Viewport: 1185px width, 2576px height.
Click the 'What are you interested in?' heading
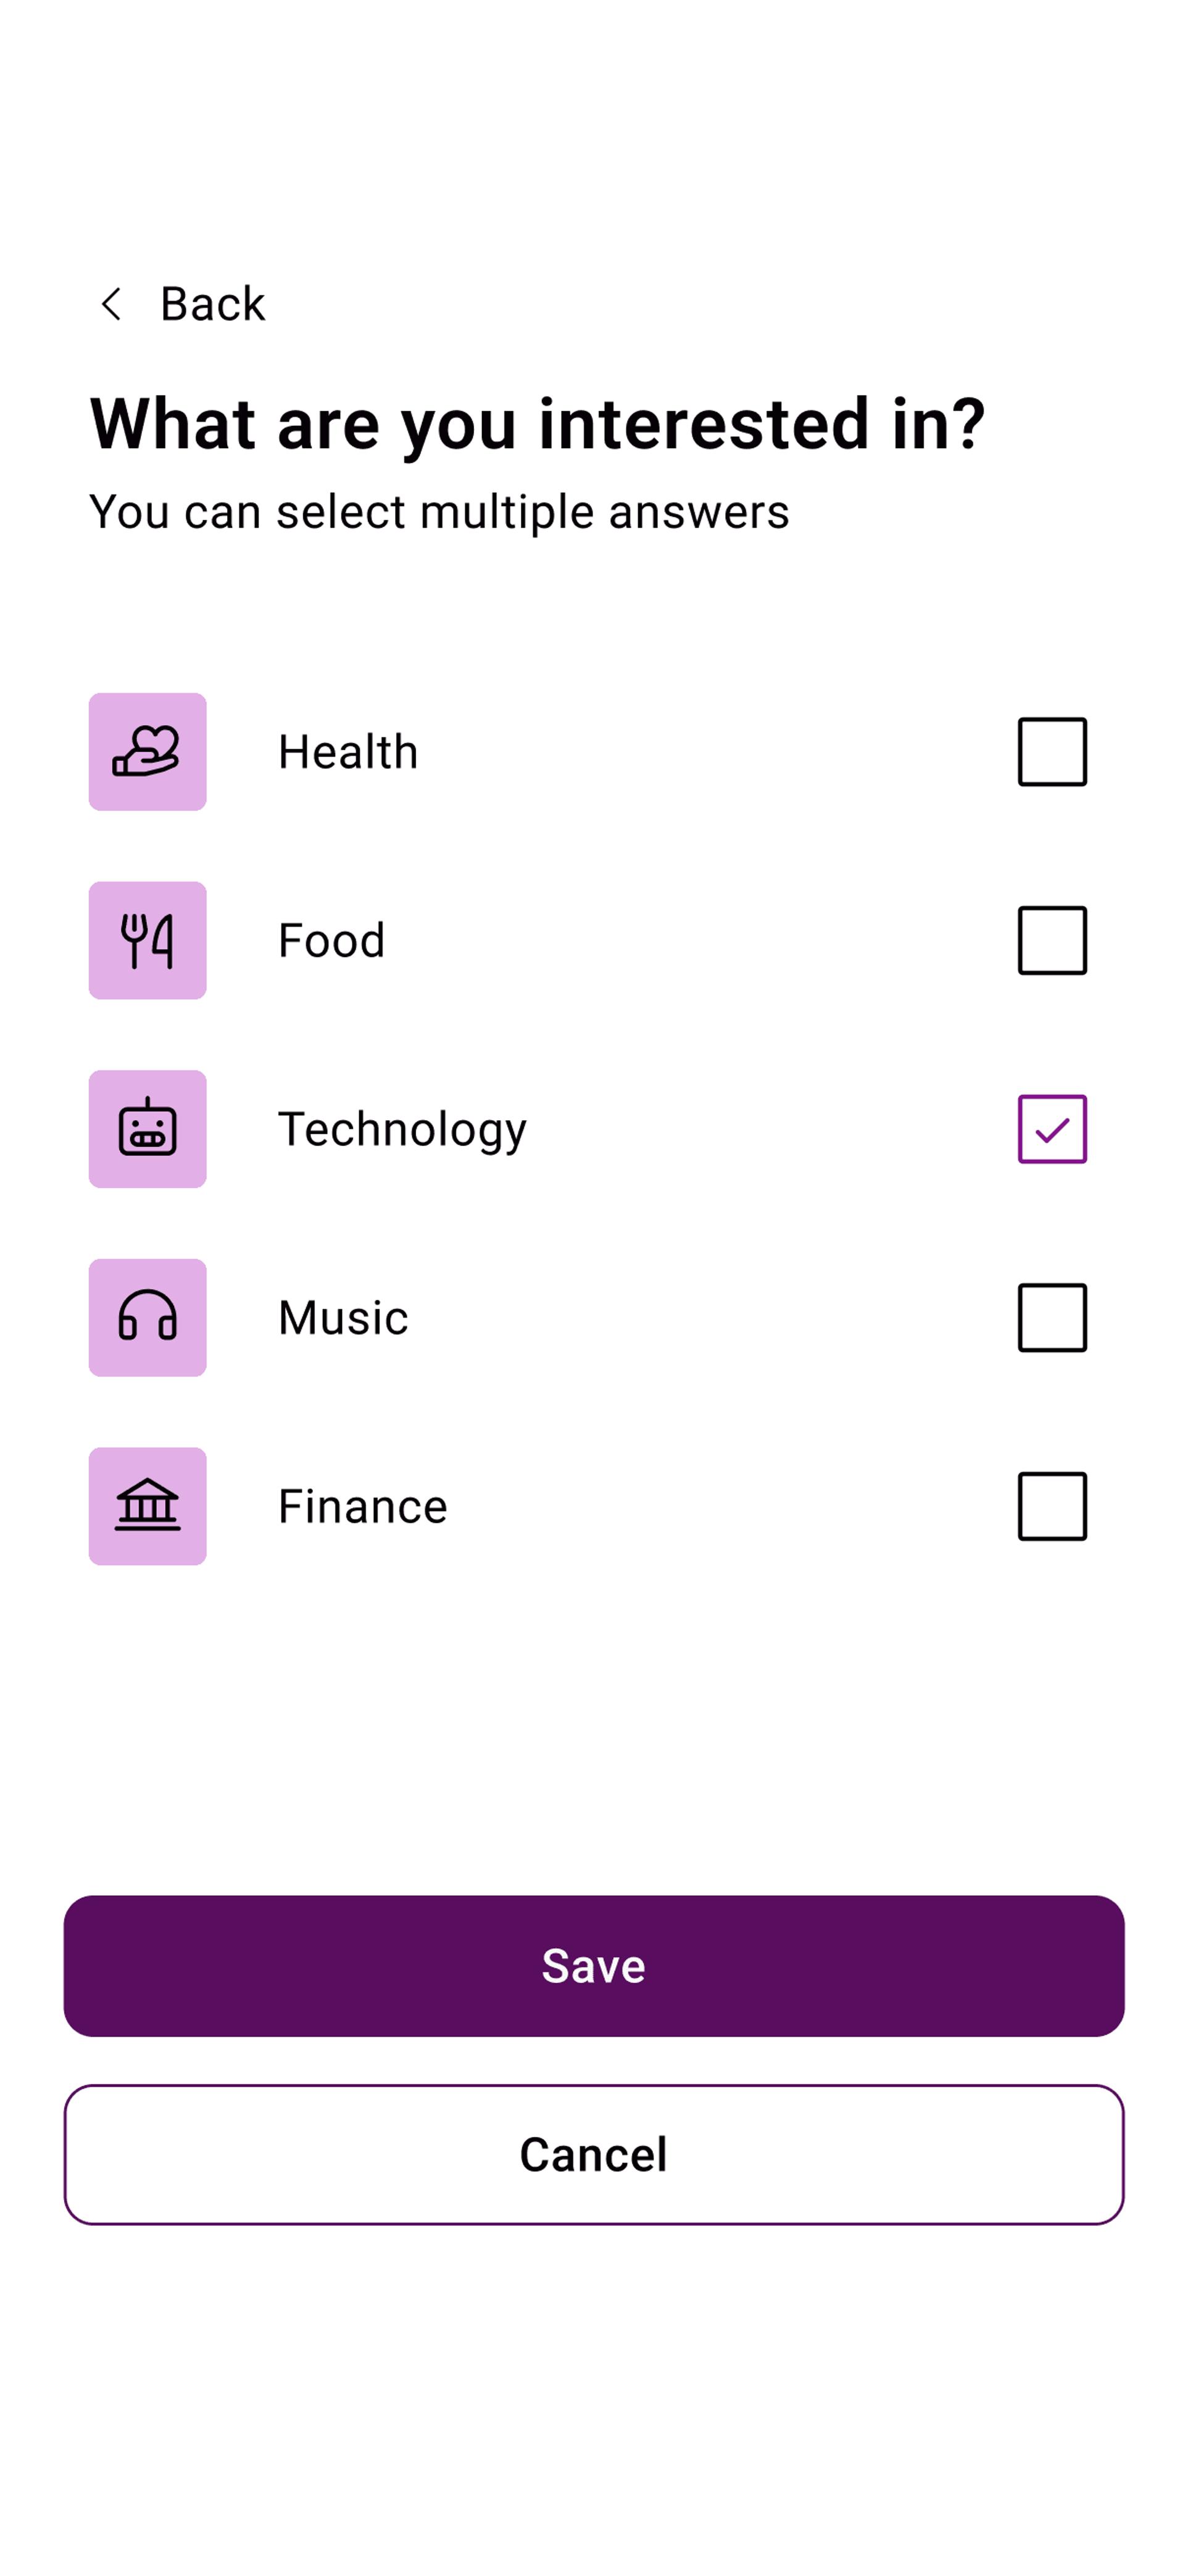tap(538, 424)
